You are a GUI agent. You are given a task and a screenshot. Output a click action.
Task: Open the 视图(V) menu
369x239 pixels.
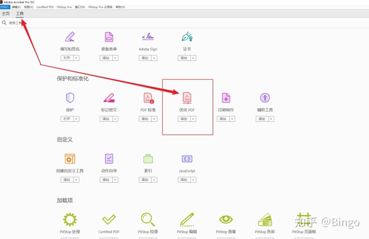pos(29,7)
